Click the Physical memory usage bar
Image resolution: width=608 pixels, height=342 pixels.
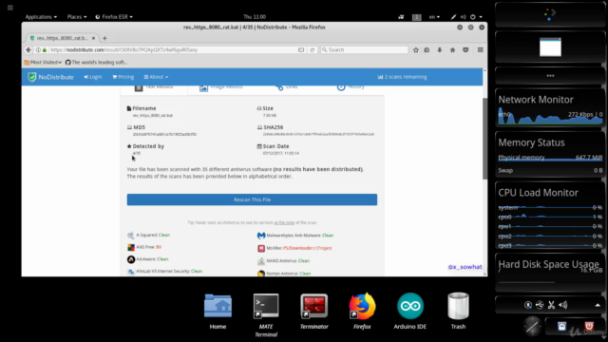coord(550,160)
